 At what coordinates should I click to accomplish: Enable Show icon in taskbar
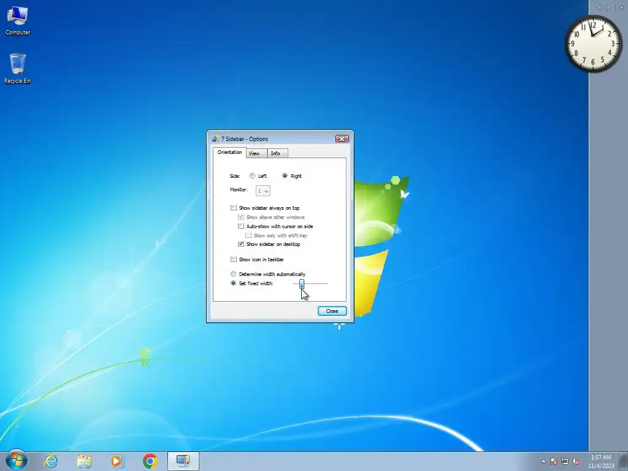click(x=234, y=259)
